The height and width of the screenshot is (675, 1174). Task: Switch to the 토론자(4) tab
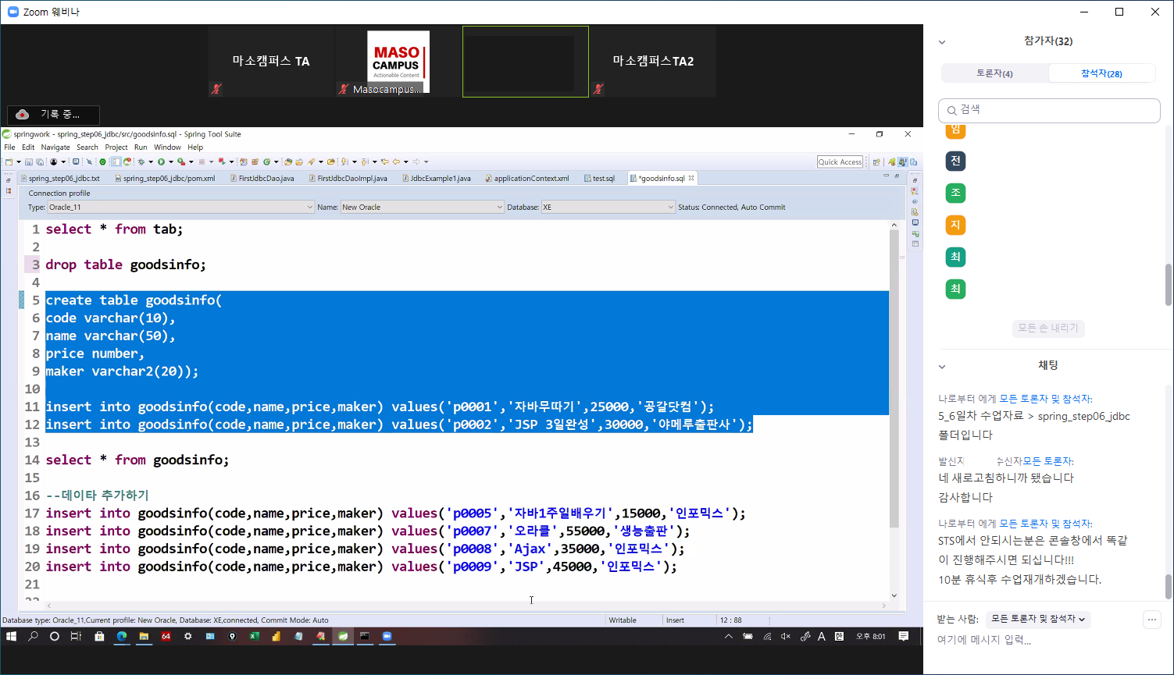[x=994, y=73]
